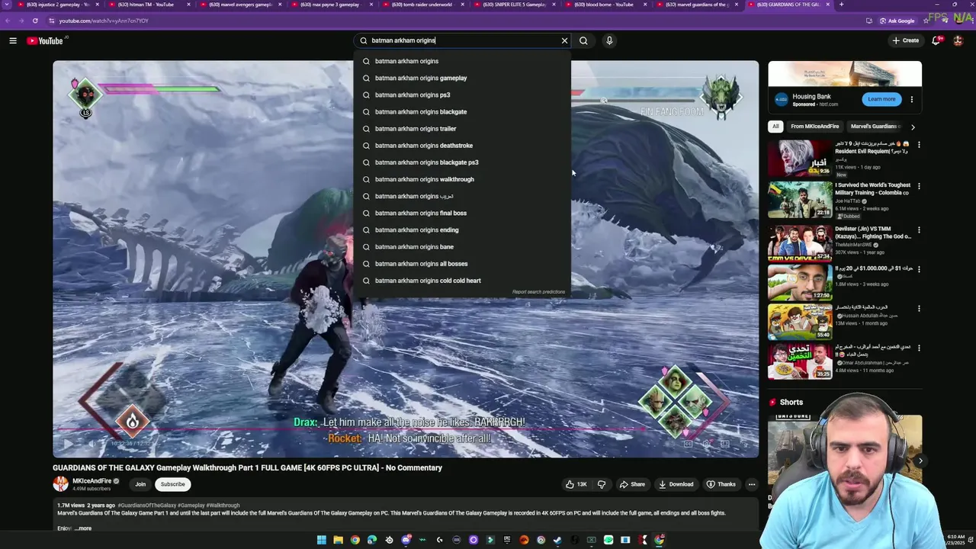
Task: Click the Join button
Action: click(140, 484)
